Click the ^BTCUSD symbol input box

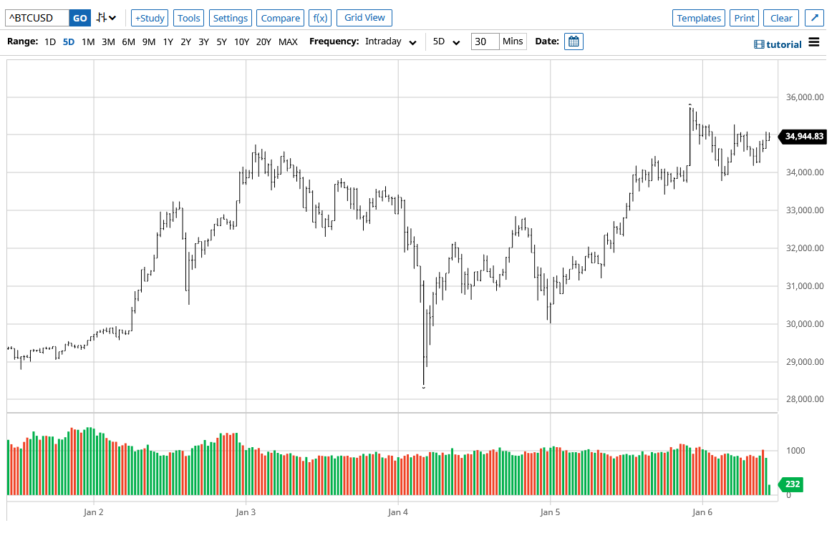point(36,17)
